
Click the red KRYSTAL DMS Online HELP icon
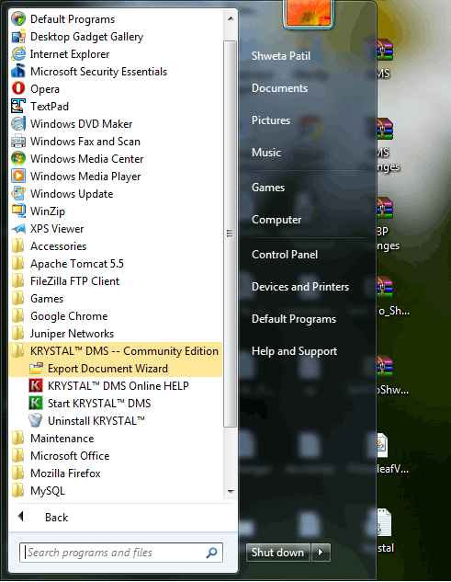[36, 385]
